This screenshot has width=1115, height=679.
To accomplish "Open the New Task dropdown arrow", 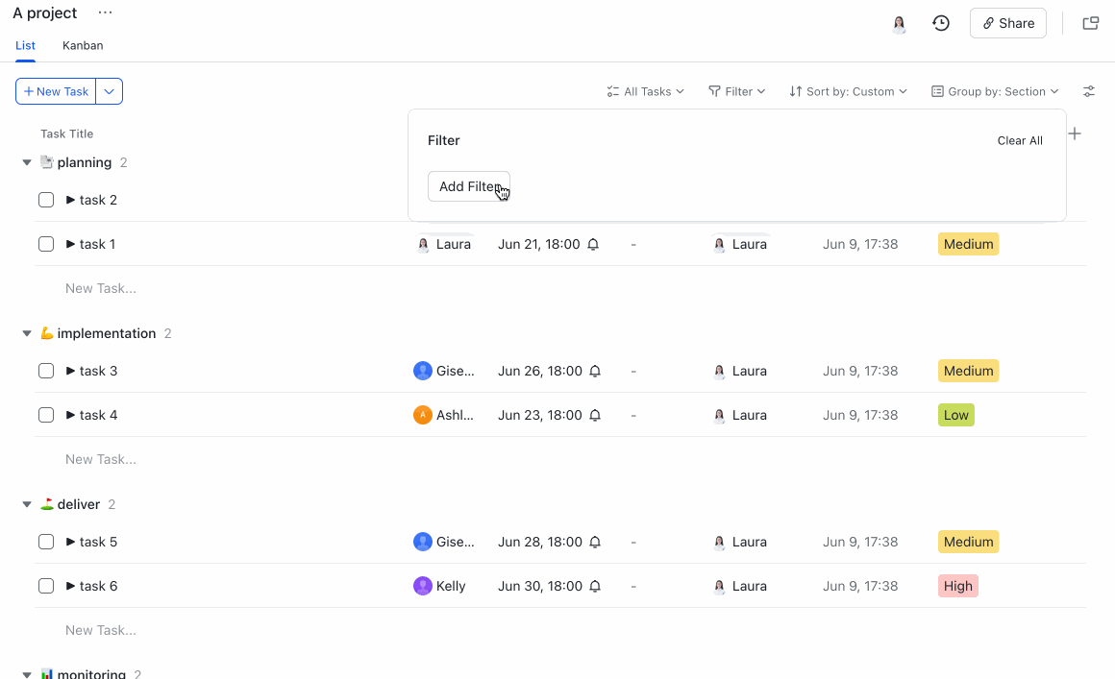I will point(109,90).
